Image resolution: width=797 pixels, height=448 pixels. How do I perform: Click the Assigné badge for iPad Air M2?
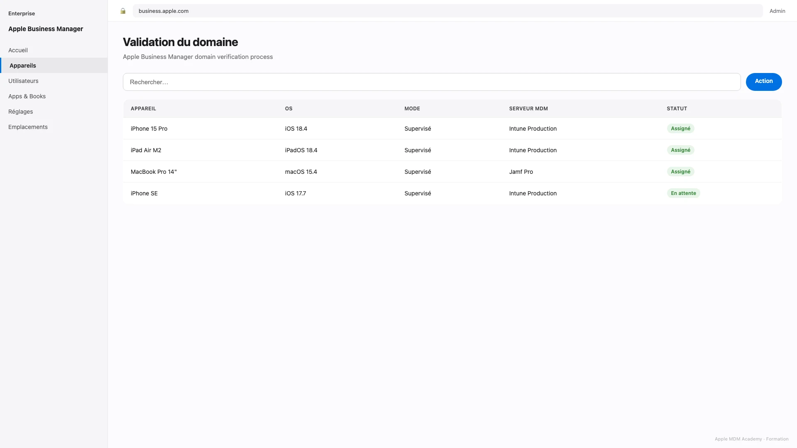[680, 150]
